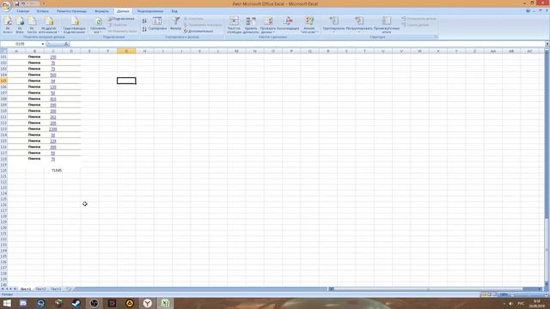
Task: Switch to Normal view in status bar
Action: click(x=484, y=294)
